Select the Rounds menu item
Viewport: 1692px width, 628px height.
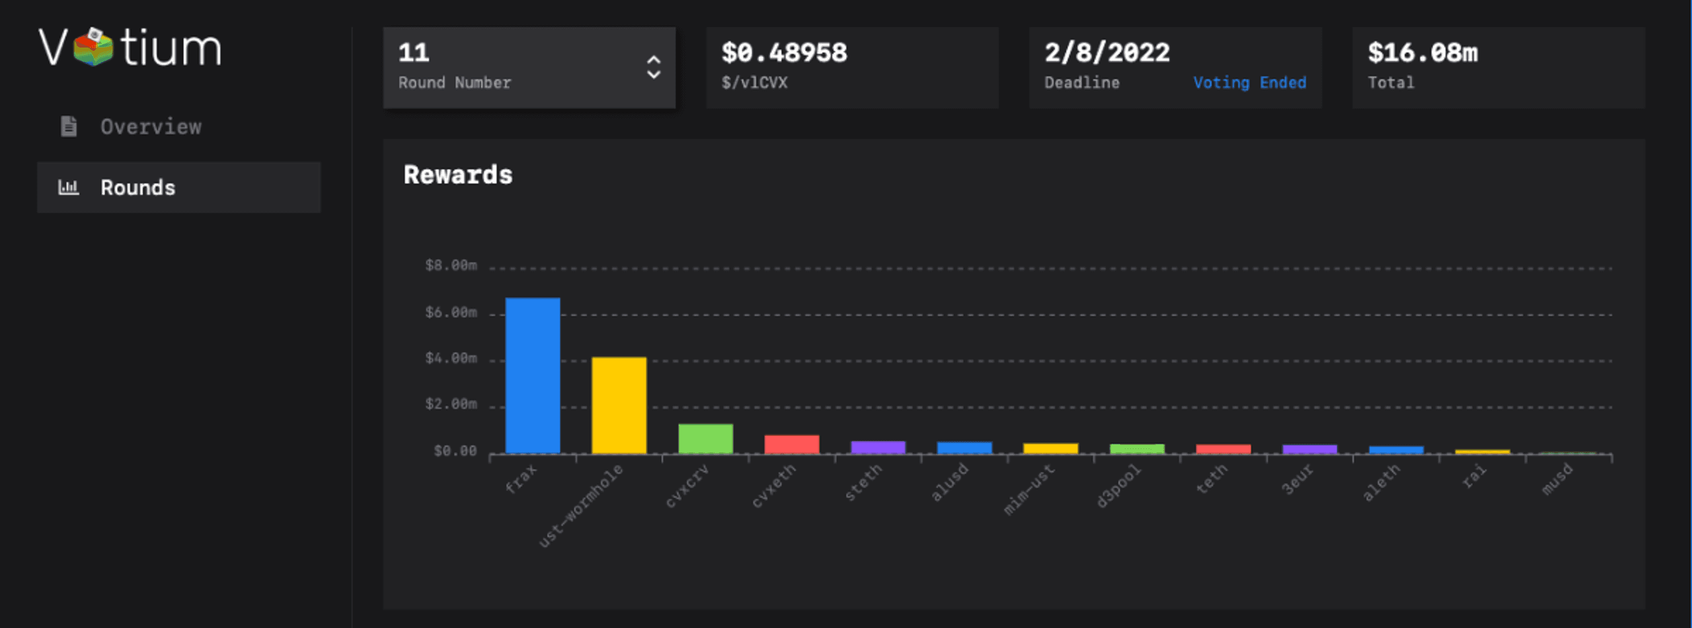coord(178,188)
